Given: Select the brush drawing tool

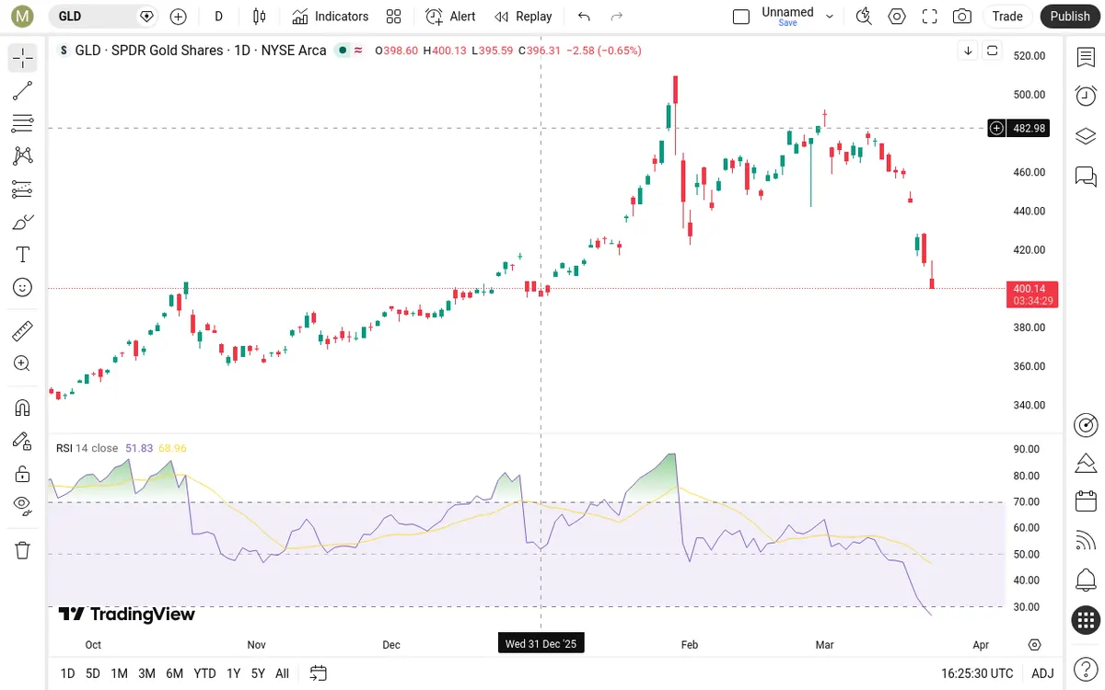Looking at the screenshot, I should point(23,222).
